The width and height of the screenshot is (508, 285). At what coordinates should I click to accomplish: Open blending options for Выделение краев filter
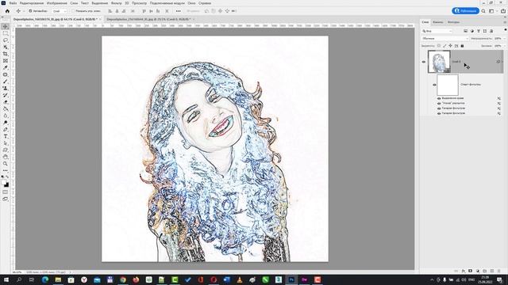pyautogui.click(x=499, y=98)
